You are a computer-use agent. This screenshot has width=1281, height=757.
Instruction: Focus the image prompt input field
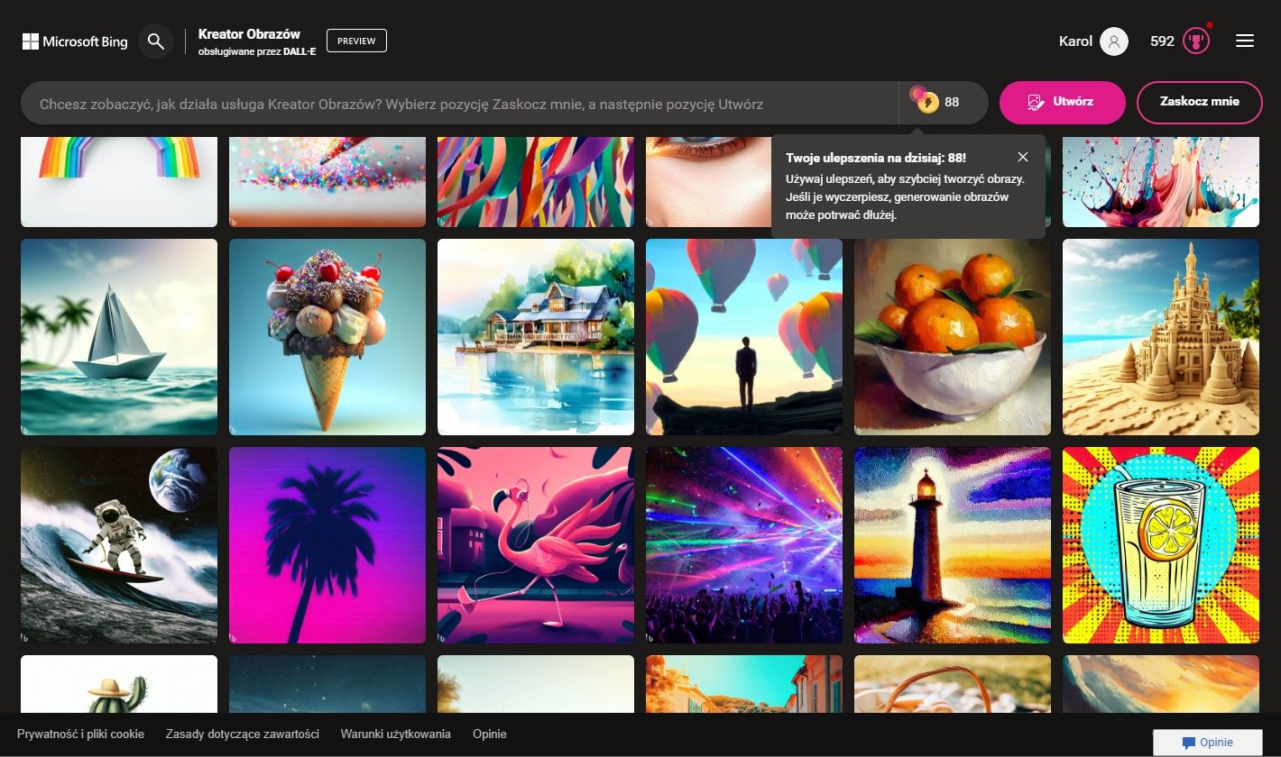coord(459,104)
